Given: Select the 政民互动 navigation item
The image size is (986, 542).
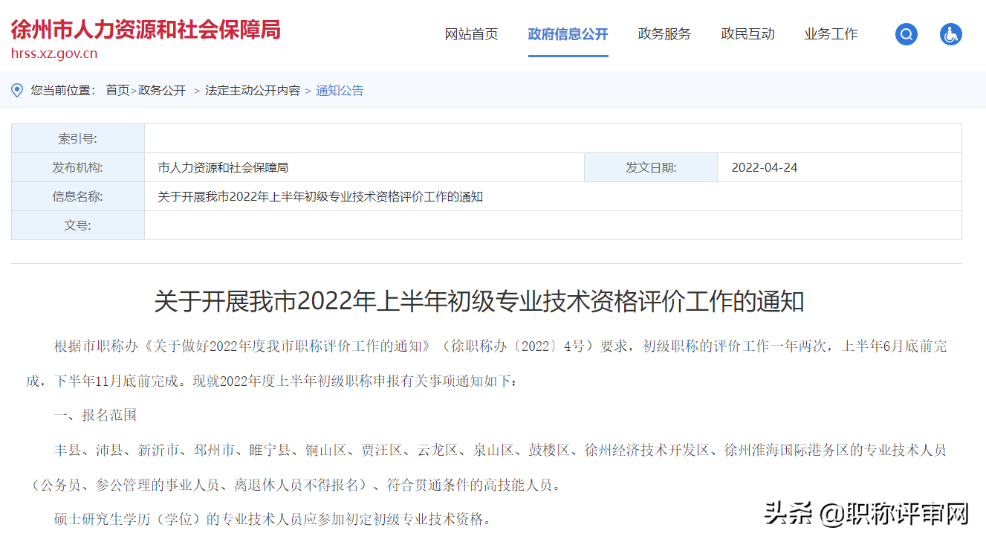Looking at the screenshot, I should 747,33.
